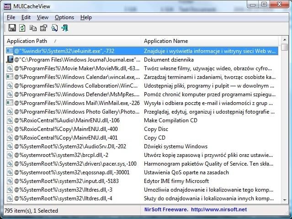
Task: Click the Save Selected Items toolbar icon
Action: (x=12, y=28)
